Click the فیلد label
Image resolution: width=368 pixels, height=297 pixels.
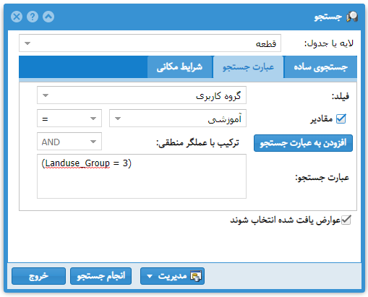pyautogui.click(x=341, y=96)
